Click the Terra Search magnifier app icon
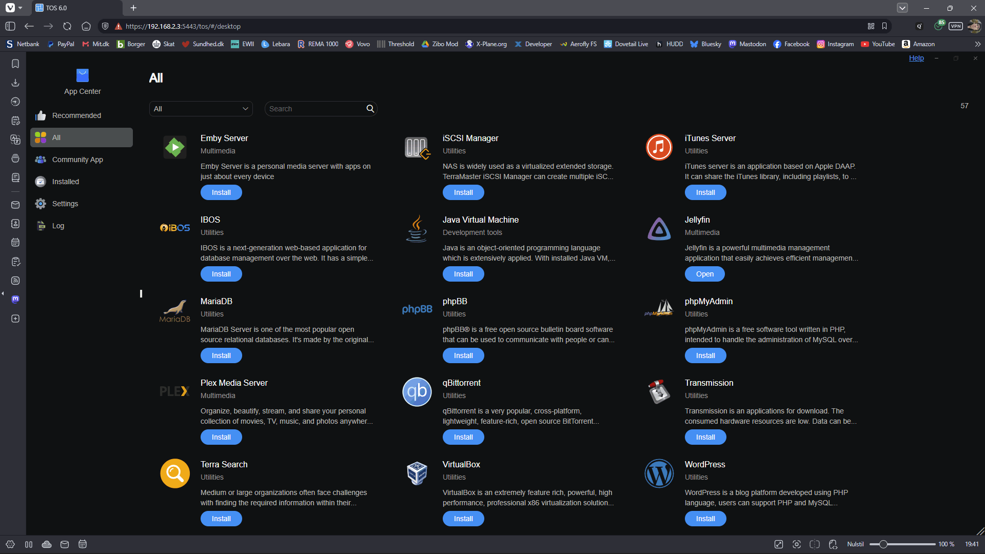The height and width of the screenshot is (554, 985). pos(174,473)
